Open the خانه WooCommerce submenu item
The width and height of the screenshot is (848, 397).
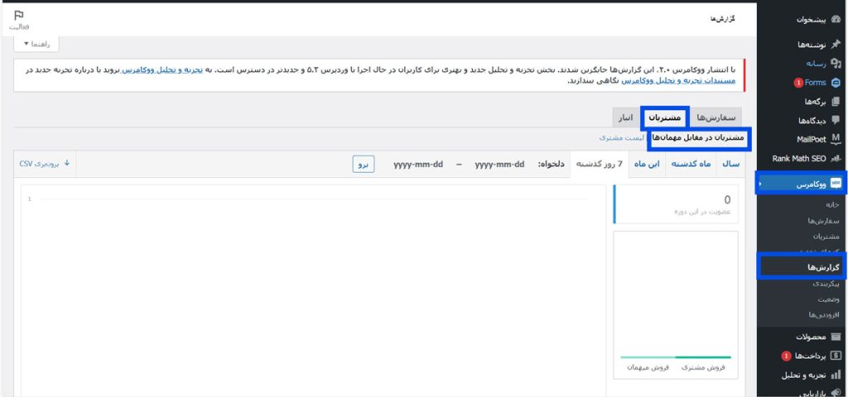[831, 205]
